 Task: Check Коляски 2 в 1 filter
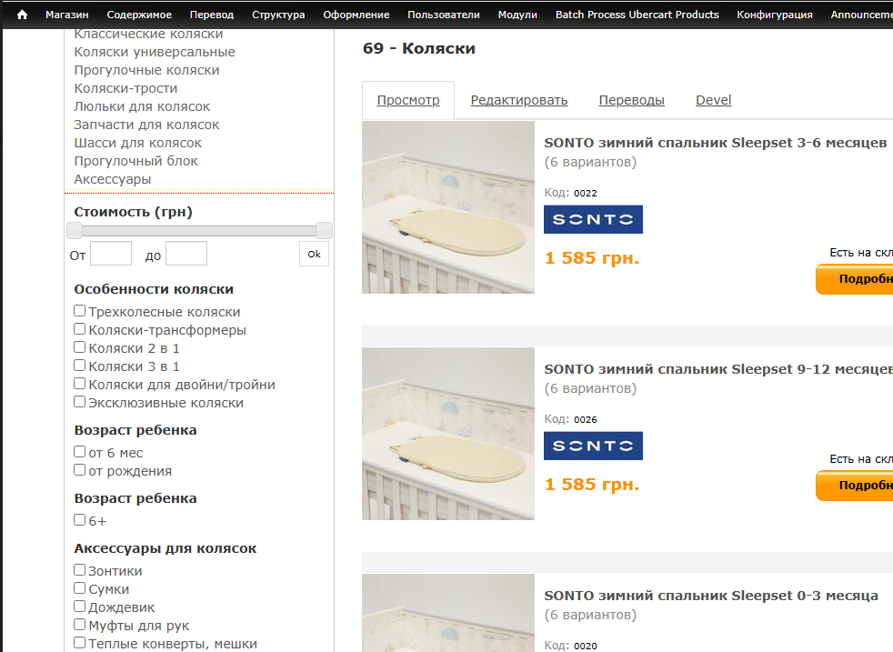coord(80,347)
